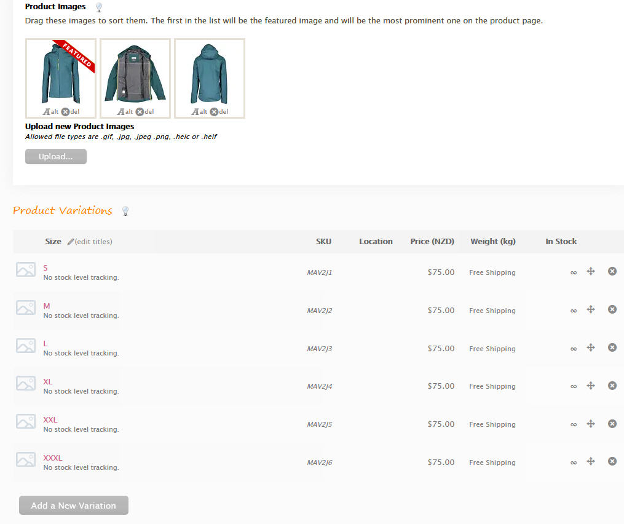Click the image placeholder for size XXXL variation
This screenshot has width=624, height=524.
coord(26,459)
